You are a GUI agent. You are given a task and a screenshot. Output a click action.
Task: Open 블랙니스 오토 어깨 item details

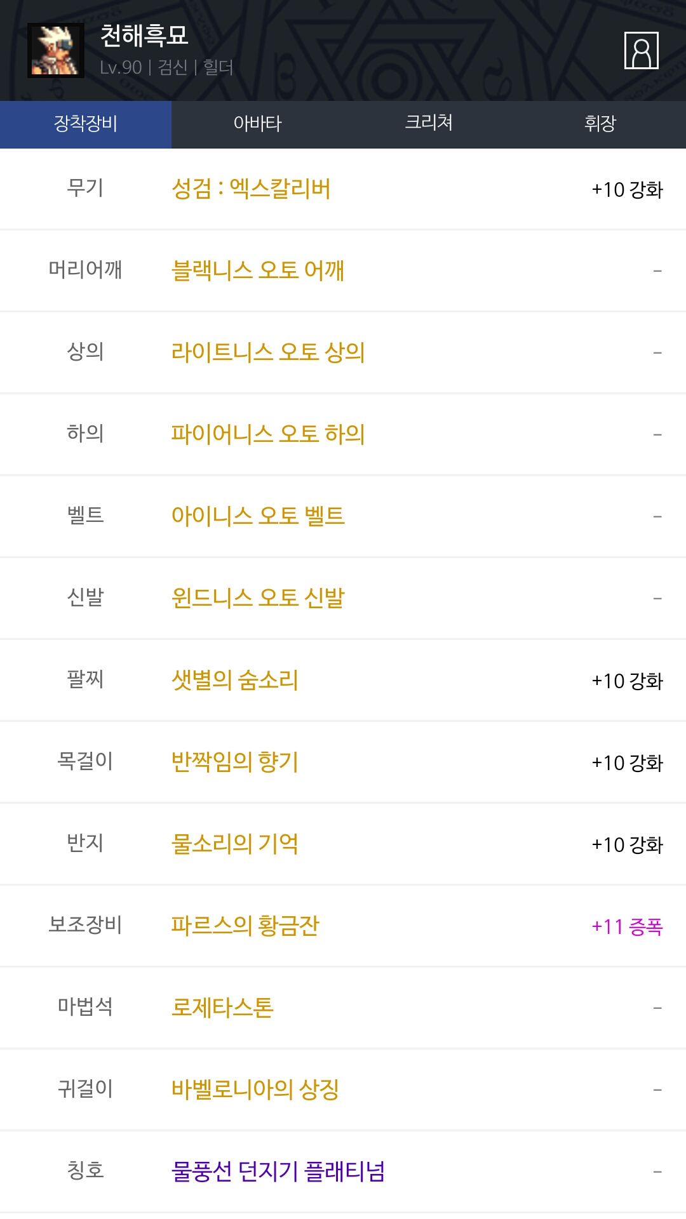pyautogui.click(x=258, y=271)
